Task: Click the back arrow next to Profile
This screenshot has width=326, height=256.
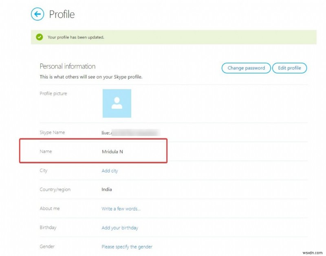Action: tap(37, 14)
